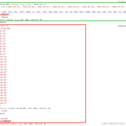Select the list row showing -04-27"
This screenshot has height=126, width=126.
coord(4,103)
